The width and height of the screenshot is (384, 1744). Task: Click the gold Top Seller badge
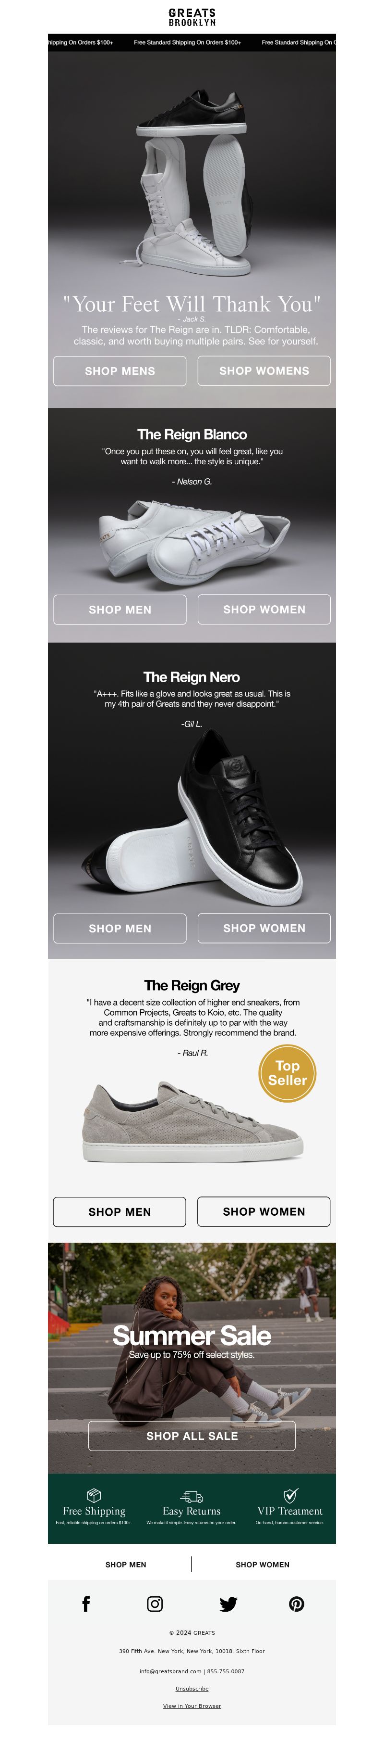pyautogui.click(x=288, y=1073)
